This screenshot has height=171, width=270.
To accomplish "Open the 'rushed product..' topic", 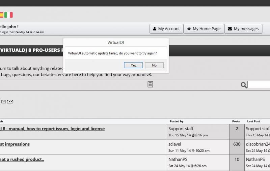I will point(22,160).
